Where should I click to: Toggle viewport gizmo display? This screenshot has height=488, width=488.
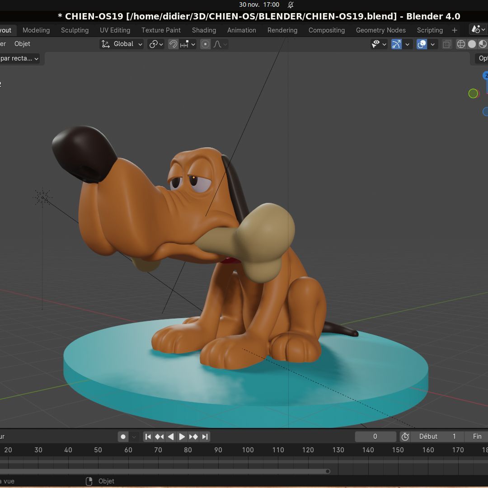coord(396,44)
